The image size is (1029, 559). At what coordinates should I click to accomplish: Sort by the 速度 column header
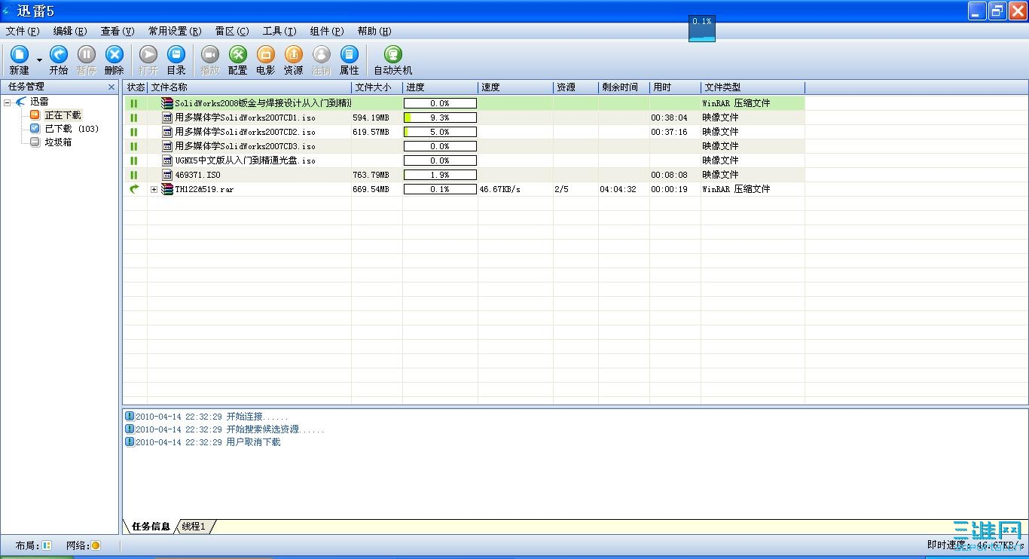[x=515, y=87]
